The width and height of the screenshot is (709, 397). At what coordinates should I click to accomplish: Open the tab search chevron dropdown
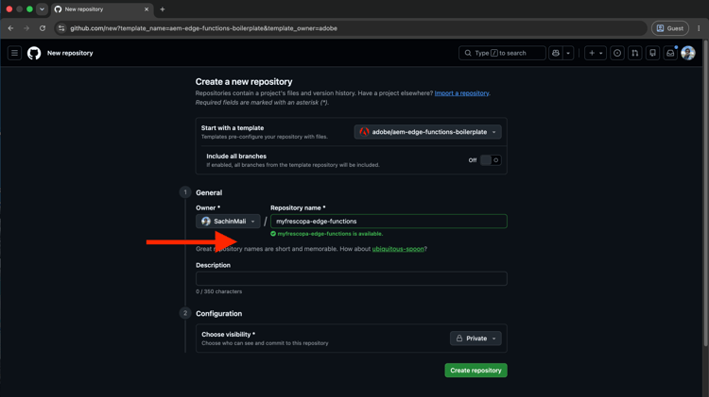click(42, 9)
